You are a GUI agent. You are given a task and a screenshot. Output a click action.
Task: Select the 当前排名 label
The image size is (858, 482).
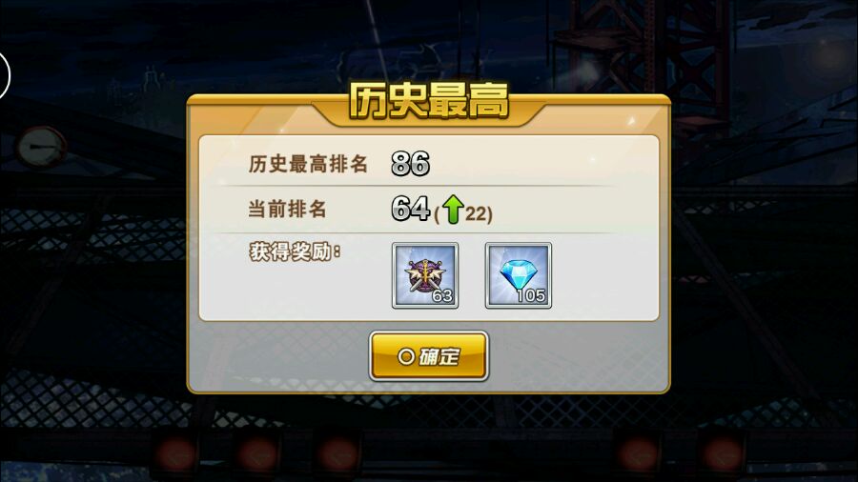pos(287,209)
